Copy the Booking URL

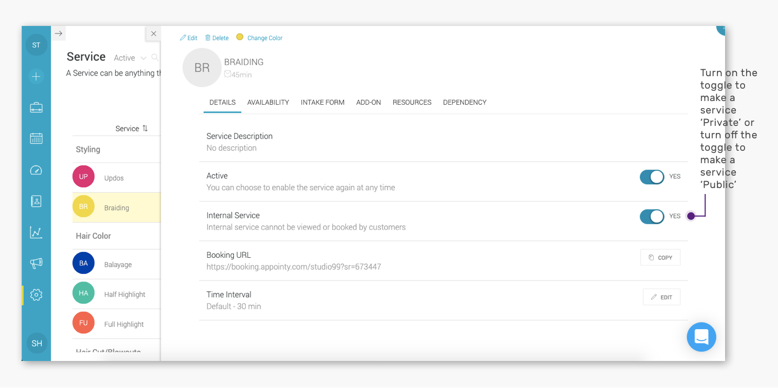click(x=660, y=258)
